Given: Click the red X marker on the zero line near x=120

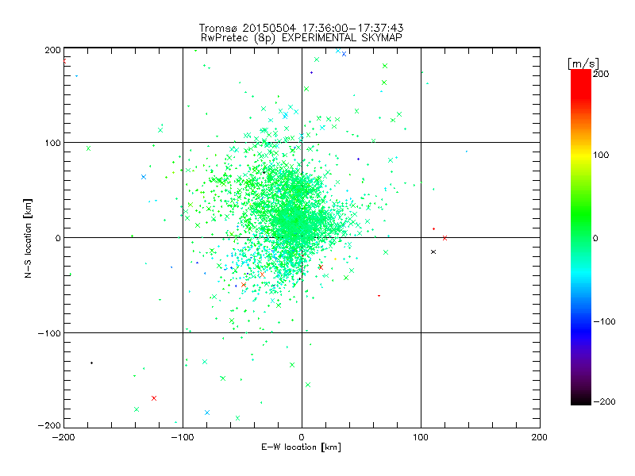Looking at the screenshot, I should (444, 238).
